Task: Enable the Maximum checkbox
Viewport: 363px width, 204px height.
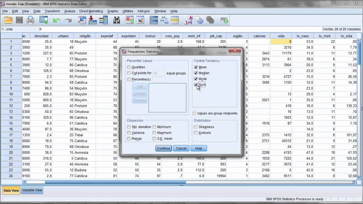Action: click(154, 133)
